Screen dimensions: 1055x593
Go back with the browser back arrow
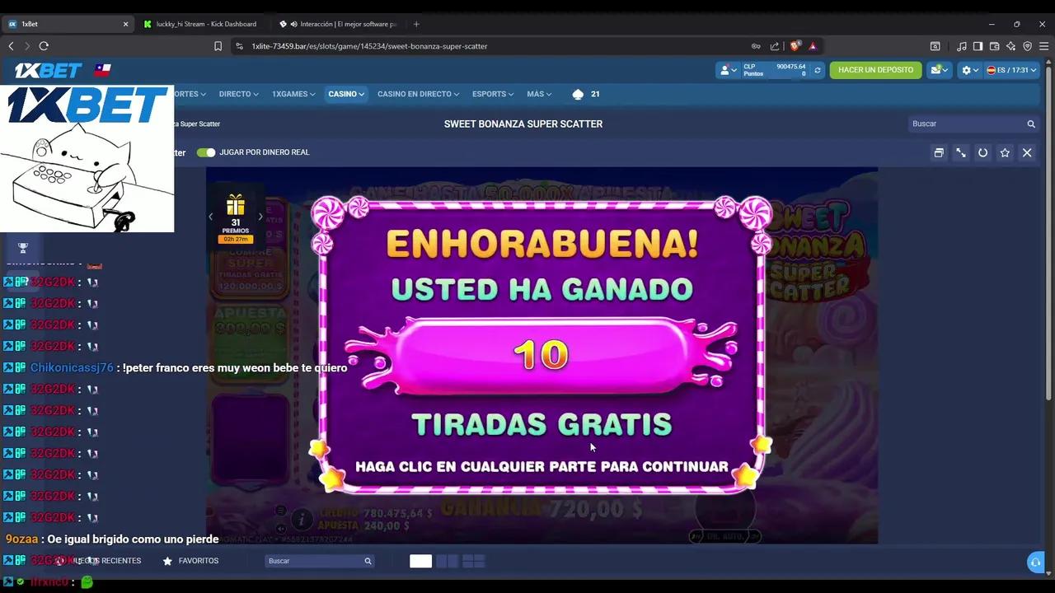[11, 46]
